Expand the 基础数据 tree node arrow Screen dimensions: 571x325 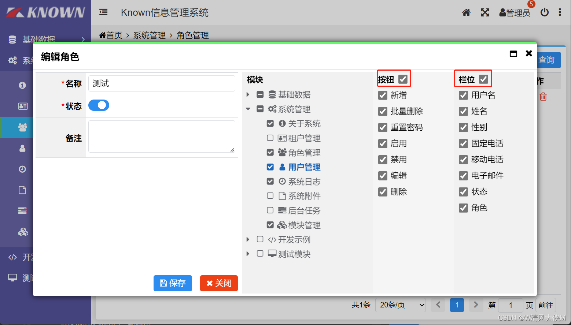click(x=248, y=95)
